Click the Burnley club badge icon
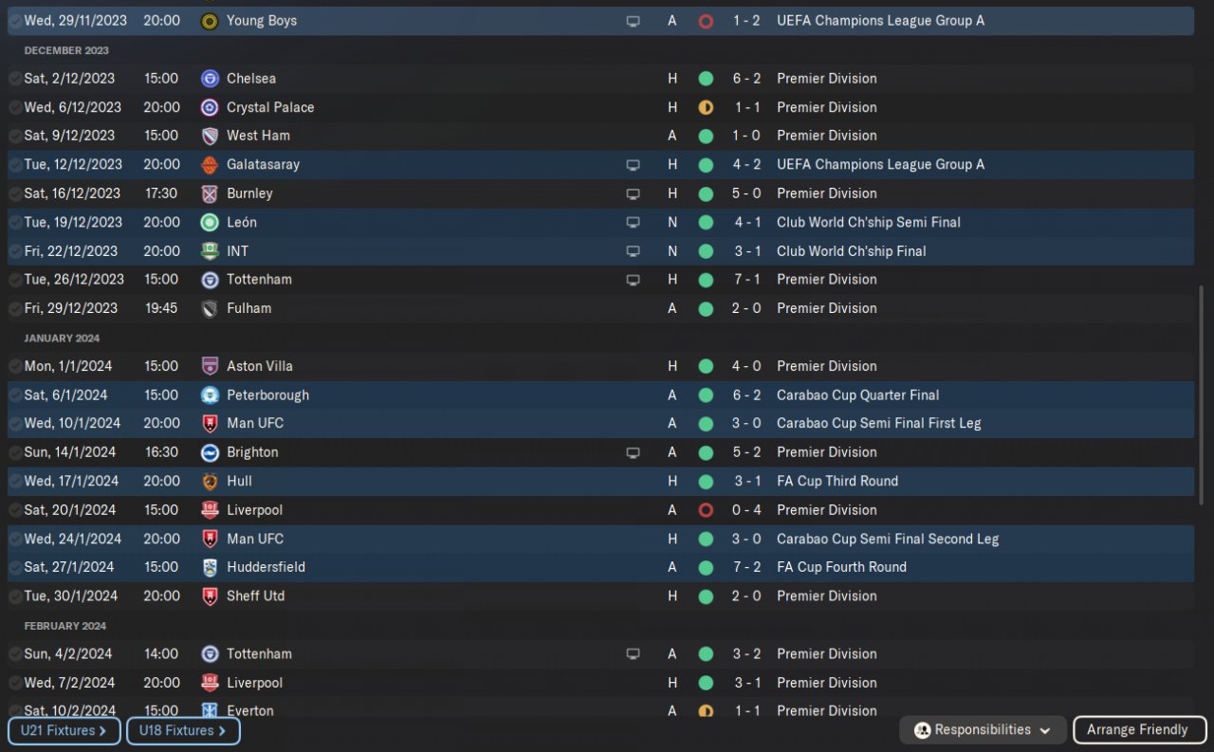 (x=210, y=193)
